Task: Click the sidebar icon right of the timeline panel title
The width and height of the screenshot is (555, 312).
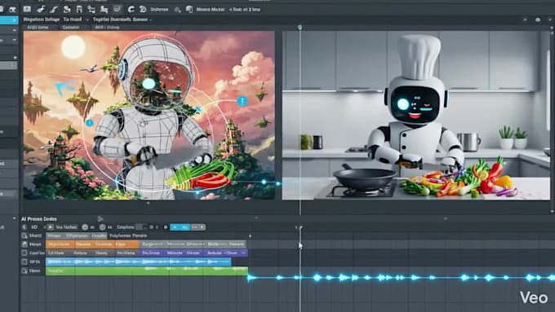Action: pyautogui.click(x=100, y=218)
